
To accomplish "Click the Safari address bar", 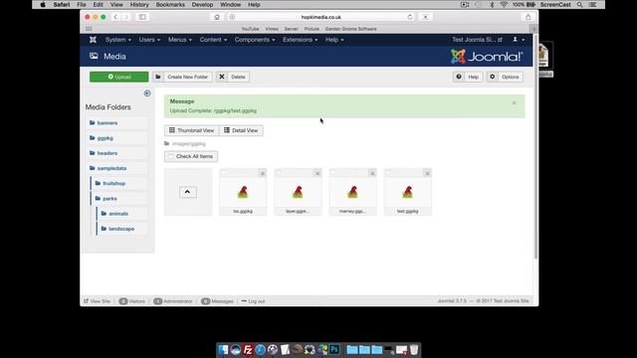I will coord(320,17).
